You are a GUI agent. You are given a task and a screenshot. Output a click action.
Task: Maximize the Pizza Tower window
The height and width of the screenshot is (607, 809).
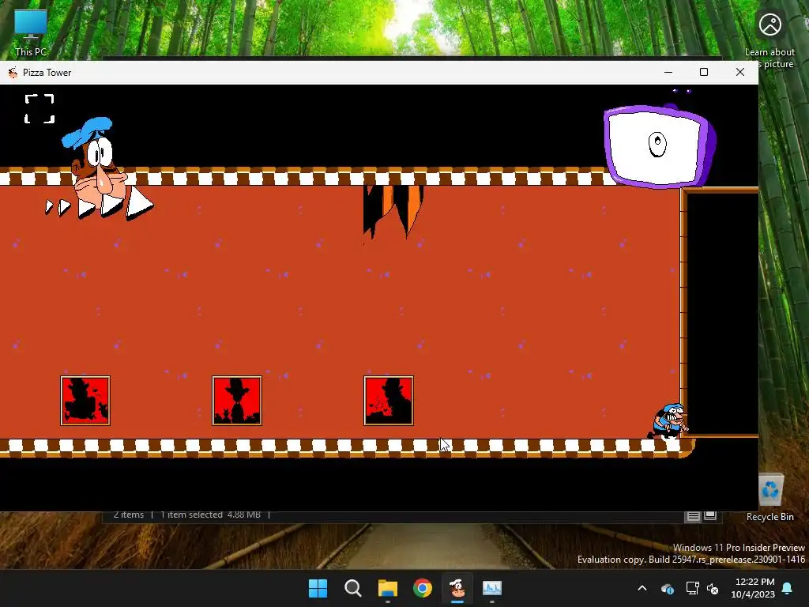pyautogui.click(x=704, y=72)
